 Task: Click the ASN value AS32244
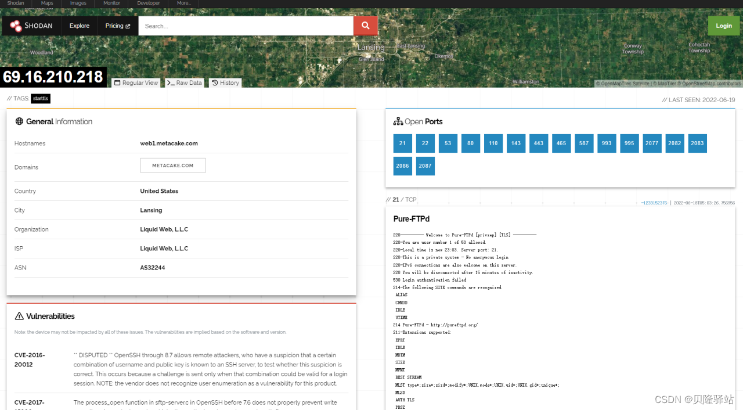[x=153, y=268]
